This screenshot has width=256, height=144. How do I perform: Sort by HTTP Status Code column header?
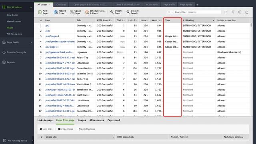(105, 20)
